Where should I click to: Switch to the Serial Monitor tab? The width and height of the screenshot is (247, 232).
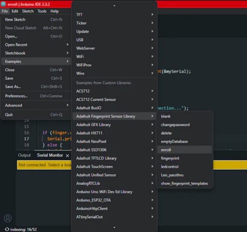pos(50,155)
